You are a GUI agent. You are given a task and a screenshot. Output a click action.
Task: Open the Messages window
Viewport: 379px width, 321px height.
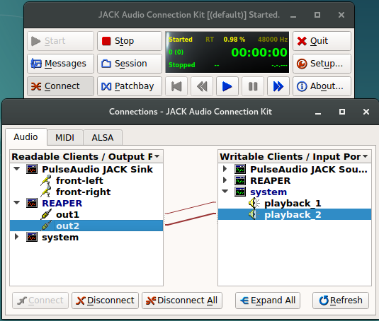tap(60, 64)
